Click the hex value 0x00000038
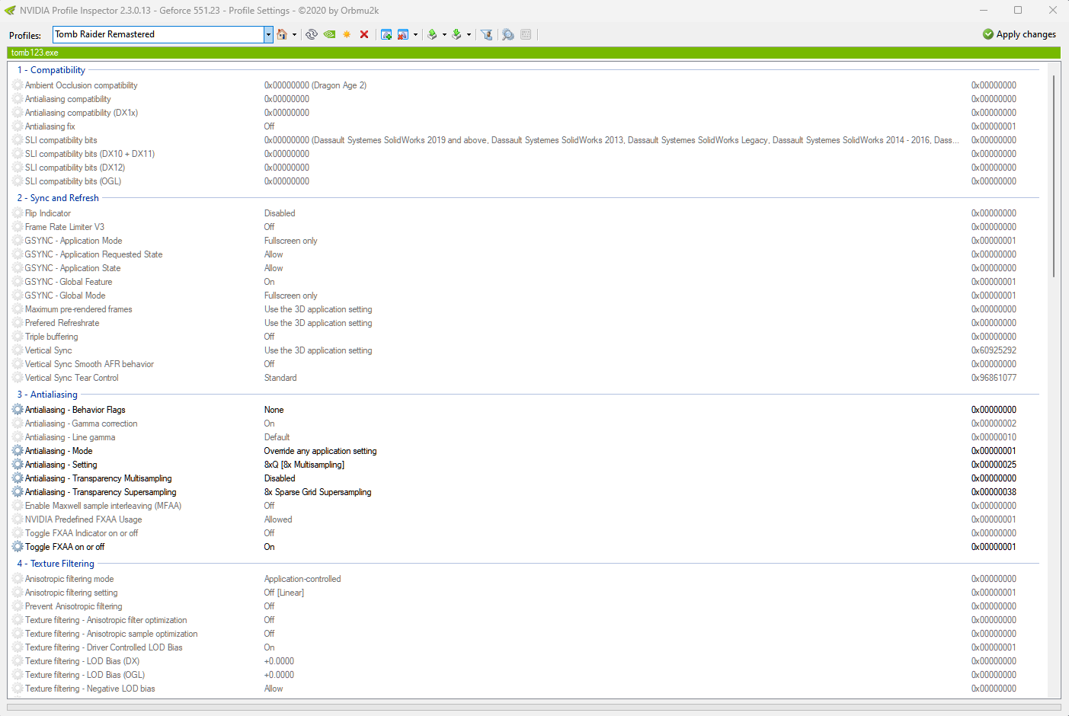 [x=994, y=492]
